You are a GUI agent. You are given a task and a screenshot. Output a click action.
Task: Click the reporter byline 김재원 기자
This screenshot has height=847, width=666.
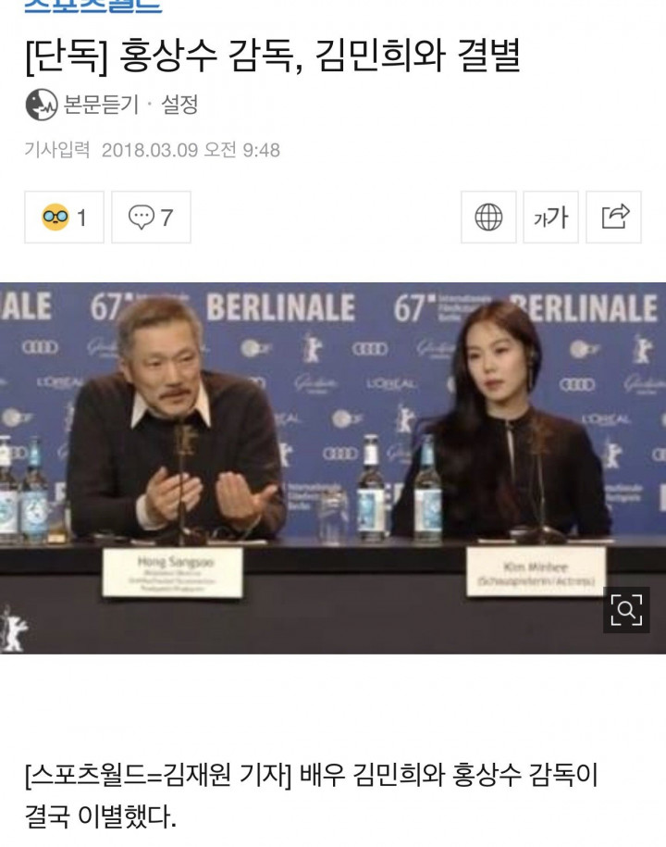point(225,775)
